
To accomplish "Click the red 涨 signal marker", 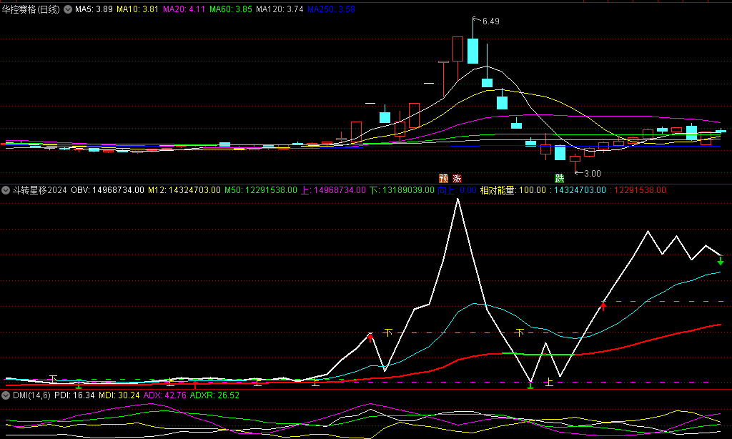I will point(457,177).
